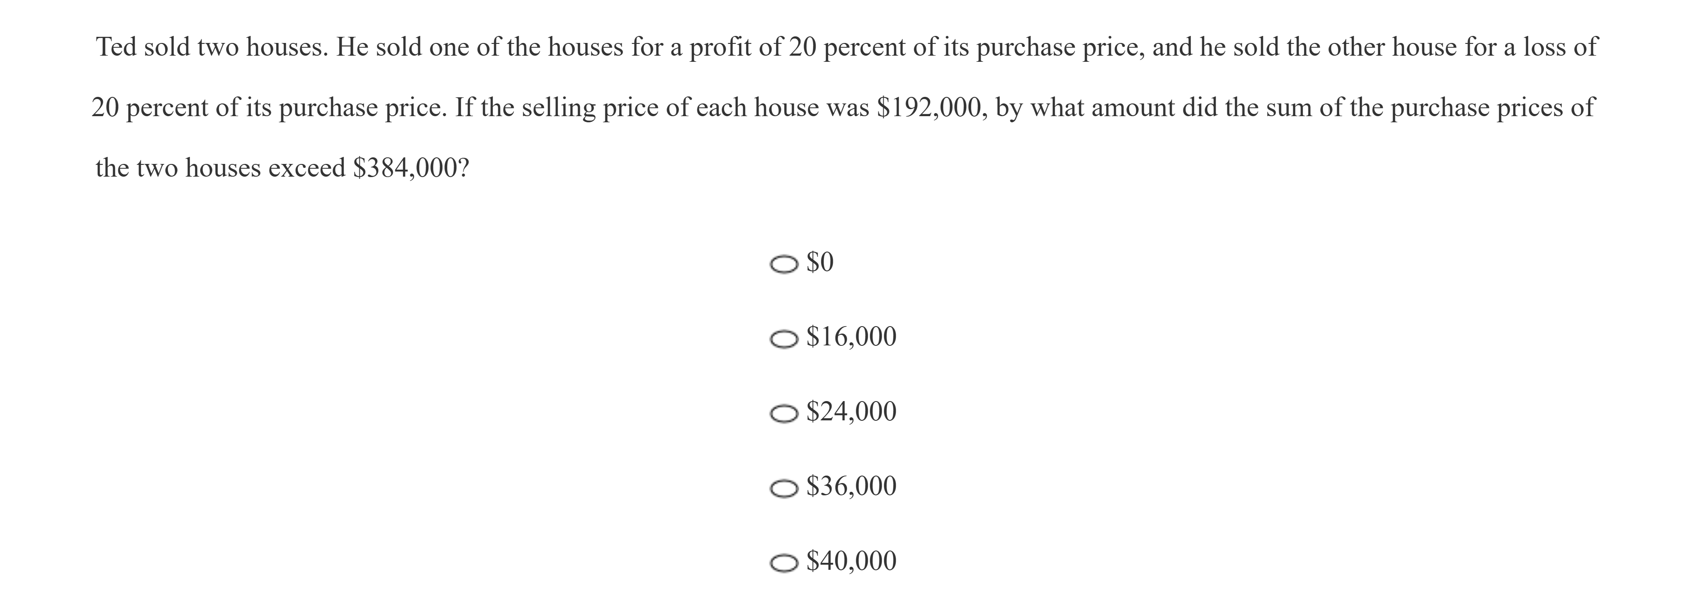Mark the $40,000 radio button
1706x597 pixels.
pos(783,563)
